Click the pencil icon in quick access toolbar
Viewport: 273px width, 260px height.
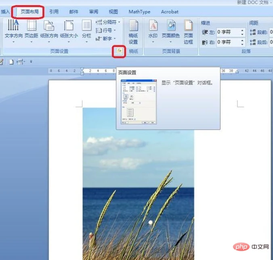[x=1, y=62]
